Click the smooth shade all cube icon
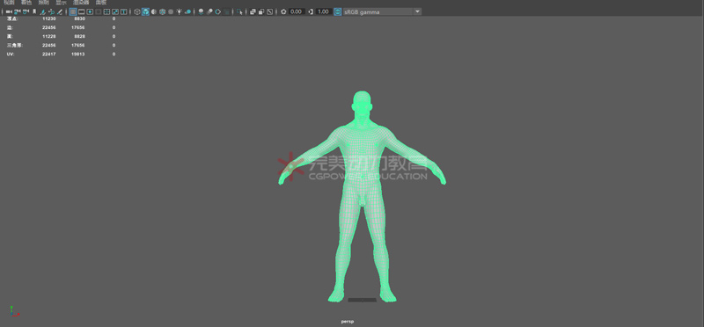The width and height of the screenshot is (704, 327). point(145,11)
